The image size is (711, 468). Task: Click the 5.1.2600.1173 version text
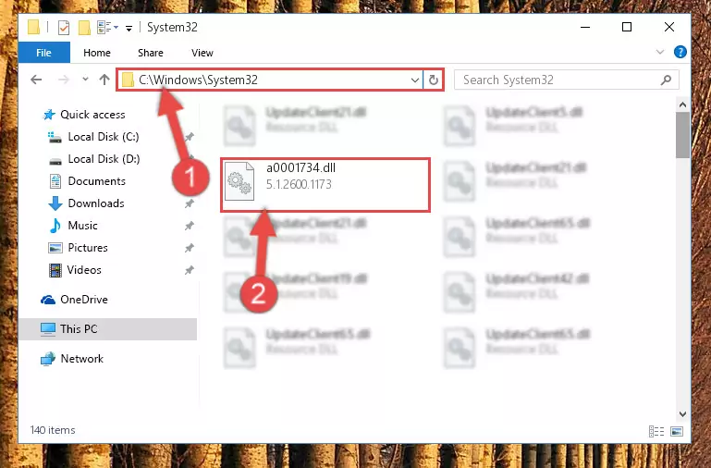coord(299,184)
